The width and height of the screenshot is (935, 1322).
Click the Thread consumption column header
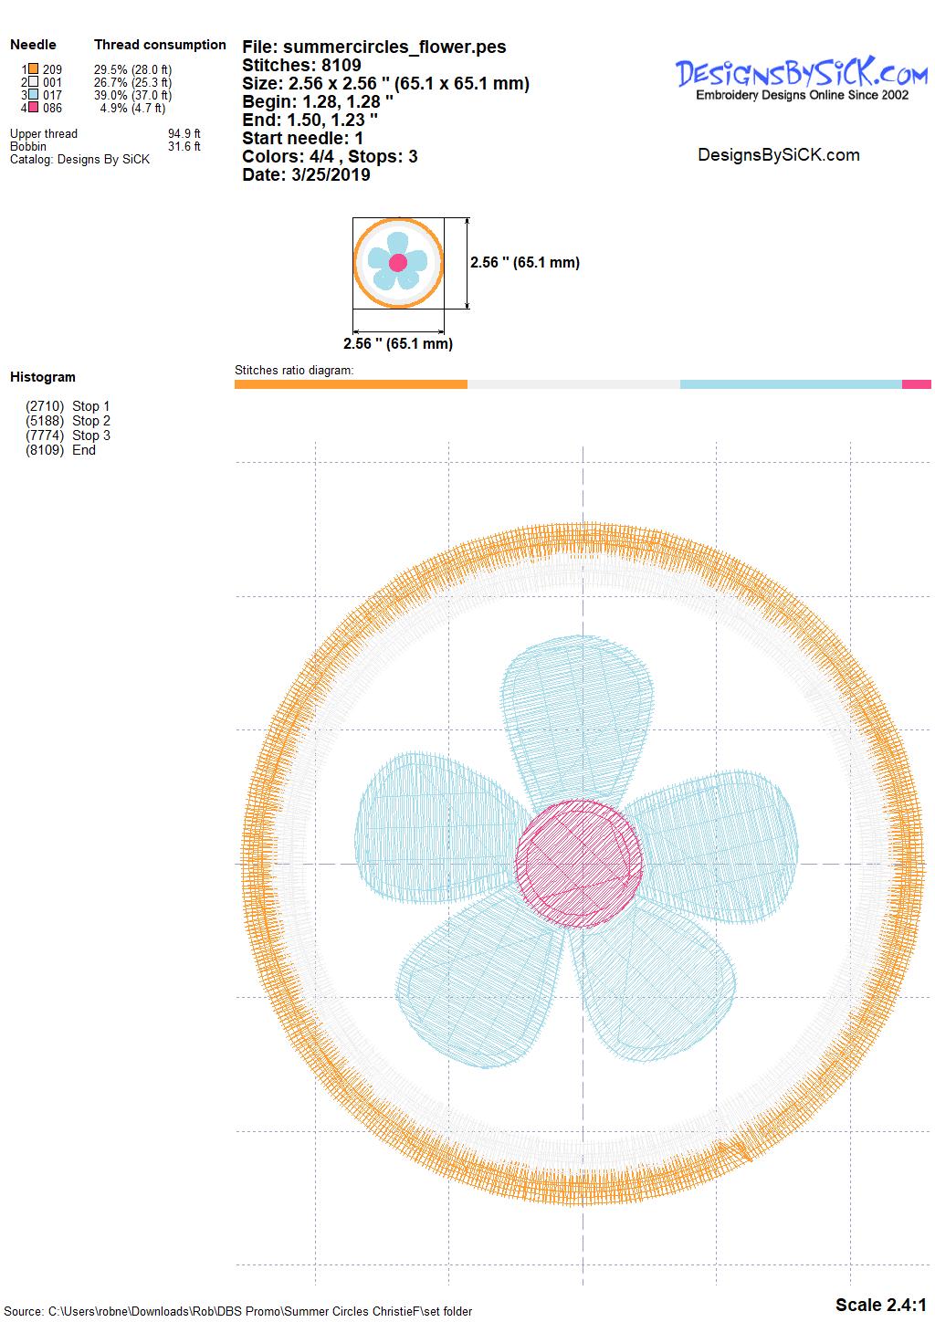160,45
